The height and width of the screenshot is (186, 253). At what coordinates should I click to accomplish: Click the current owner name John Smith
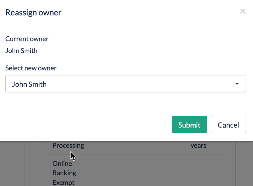point(21,51)
